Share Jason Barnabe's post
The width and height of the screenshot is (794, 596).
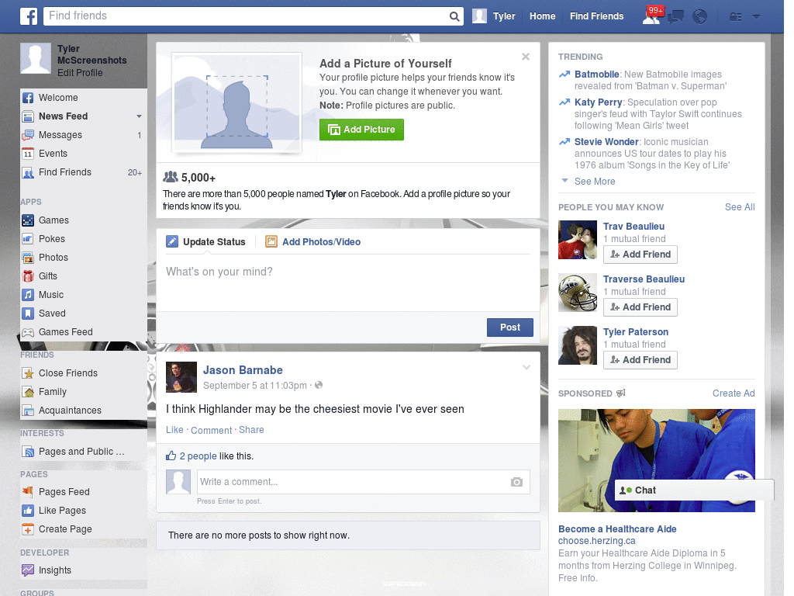coord(251,430)
